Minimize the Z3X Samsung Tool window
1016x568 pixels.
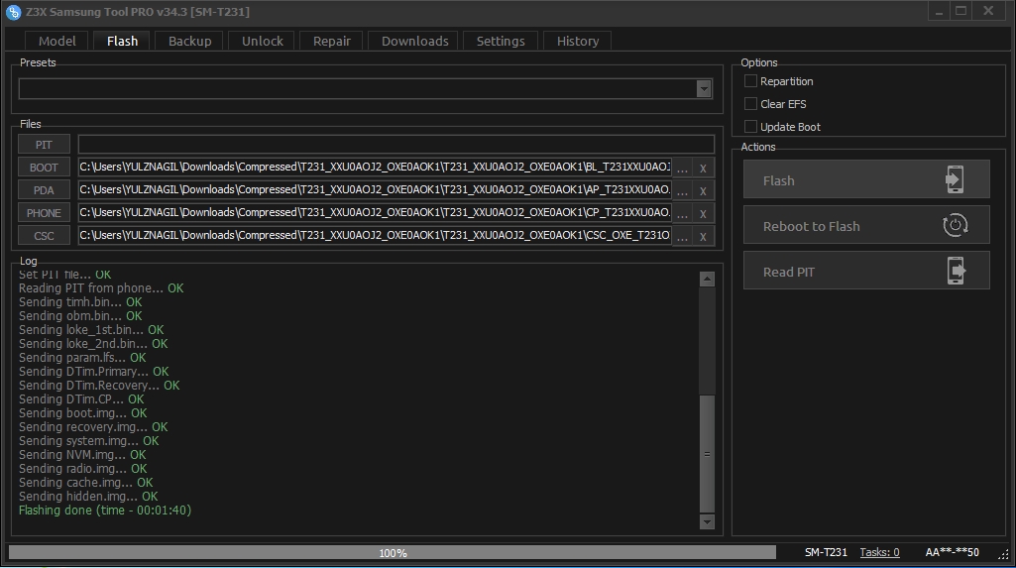coord(939,11)
